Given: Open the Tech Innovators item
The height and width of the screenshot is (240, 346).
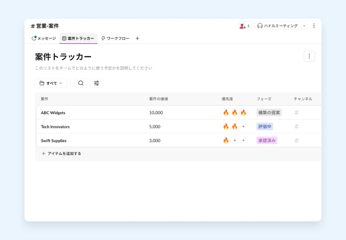Looking at the screenshot, I should click(x=55, y=126).
